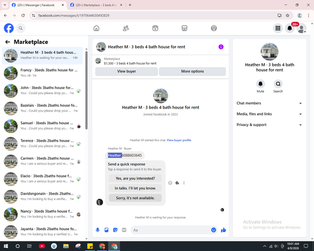
Task: Open the Groups icon in top navigation
Action: (x=214, y=28)
